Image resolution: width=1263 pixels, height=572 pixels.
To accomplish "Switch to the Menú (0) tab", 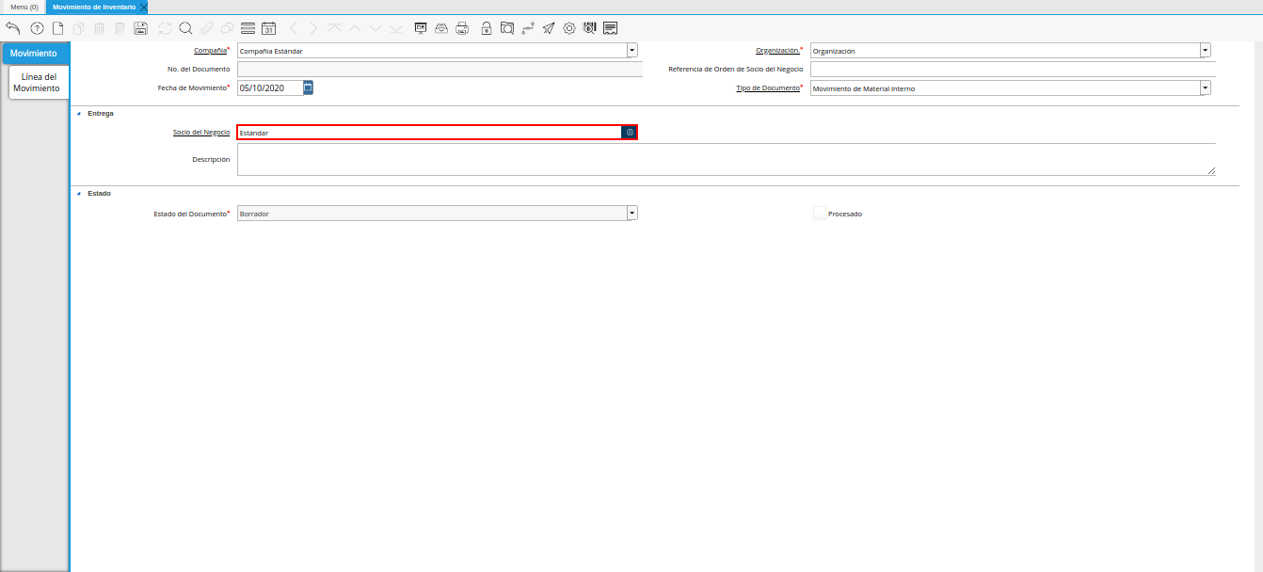I will point(24,7).
